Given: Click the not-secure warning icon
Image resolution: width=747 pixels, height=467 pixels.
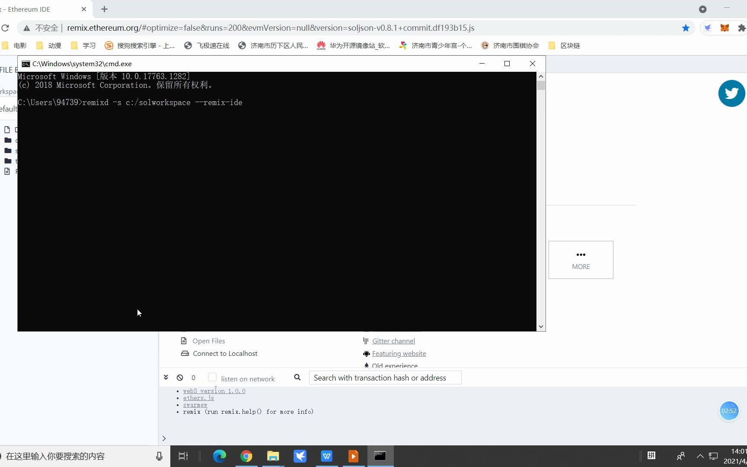Looking at the screenshot, I should (x=27, y=28).
